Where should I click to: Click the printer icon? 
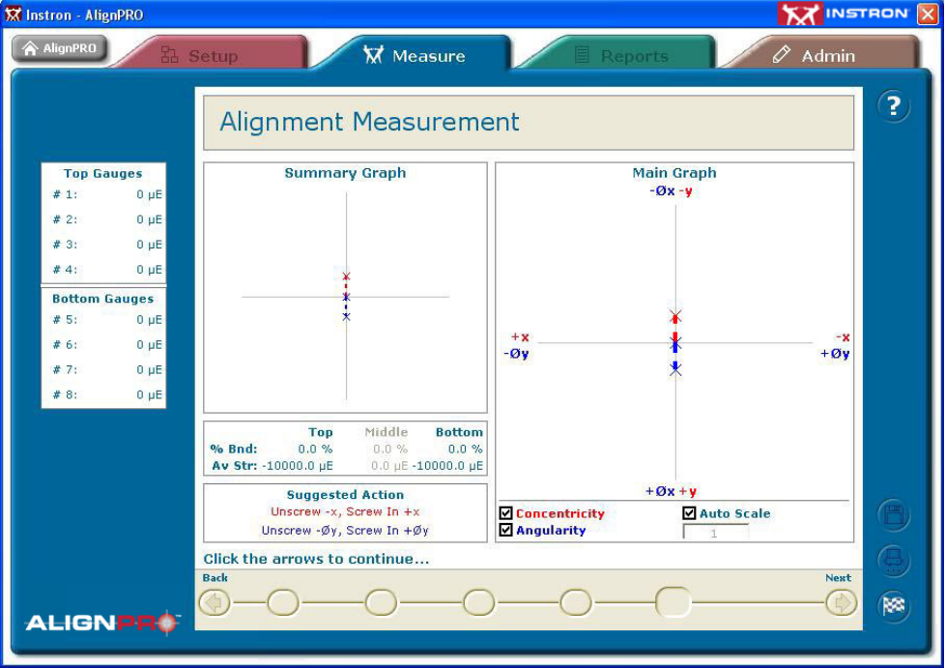point(894,561)
